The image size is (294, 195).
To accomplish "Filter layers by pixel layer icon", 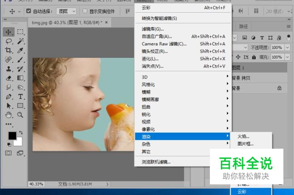I will [x=245, y=38].
